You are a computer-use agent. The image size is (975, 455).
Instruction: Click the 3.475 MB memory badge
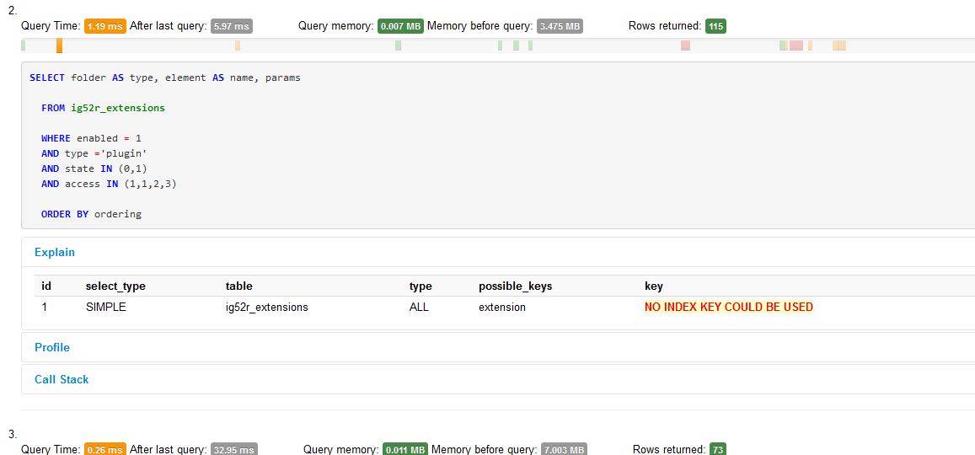560,26
